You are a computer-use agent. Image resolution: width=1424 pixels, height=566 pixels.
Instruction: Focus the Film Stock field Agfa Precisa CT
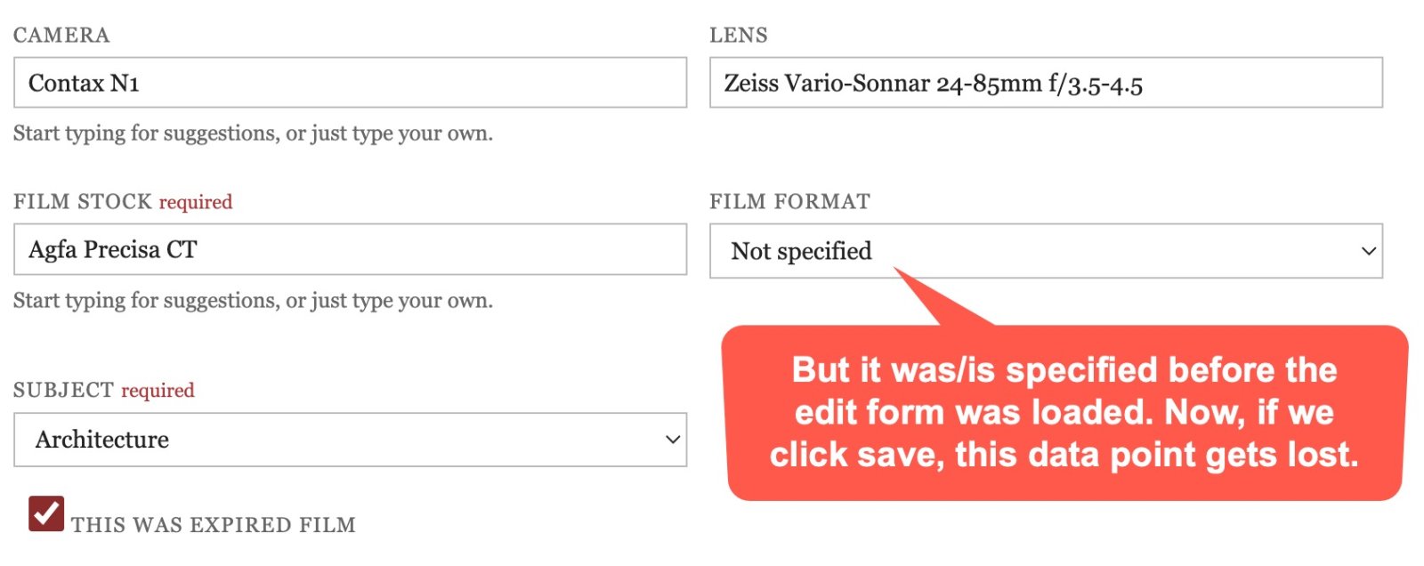click(x=350, y=249)
